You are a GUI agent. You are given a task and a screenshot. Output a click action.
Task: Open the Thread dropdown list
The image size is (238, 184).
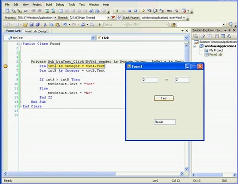point(108,18)
